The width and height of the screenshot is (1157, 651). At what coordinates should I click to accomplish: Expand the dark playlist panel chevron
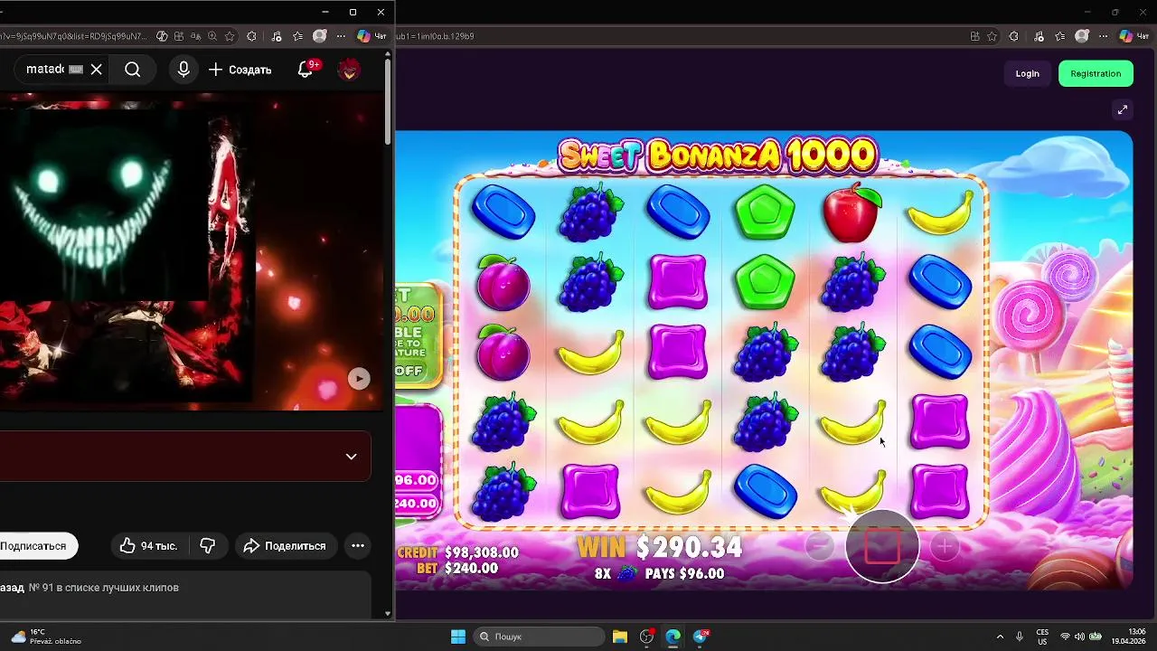pos(352,457)
